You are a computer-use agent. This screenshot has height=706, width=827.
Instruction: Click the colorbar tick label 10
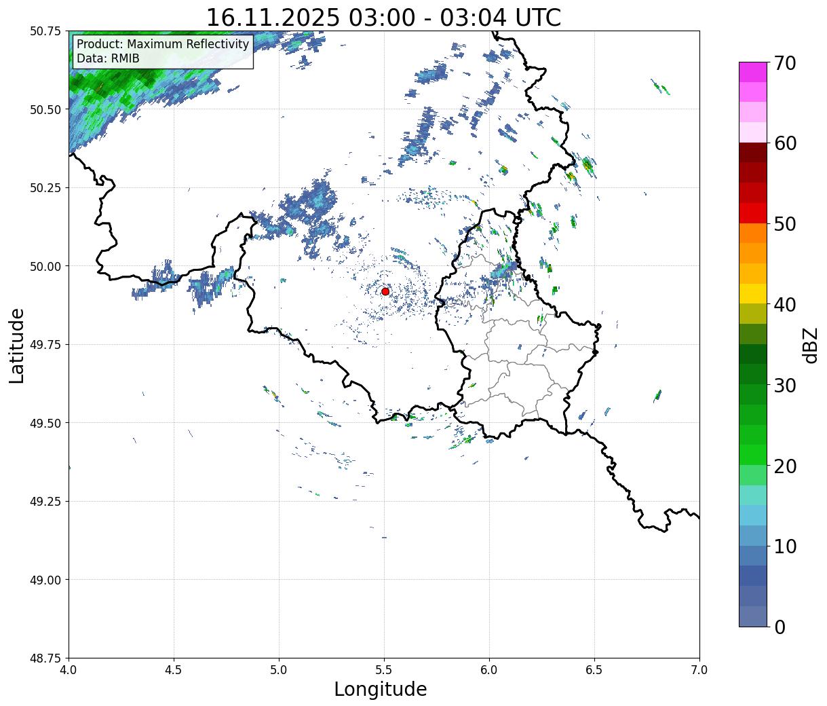(784, 546)
